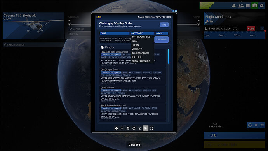Click the world map thumbnail in top bar
The height and width of the screenshot is (151, 268).
207,5
